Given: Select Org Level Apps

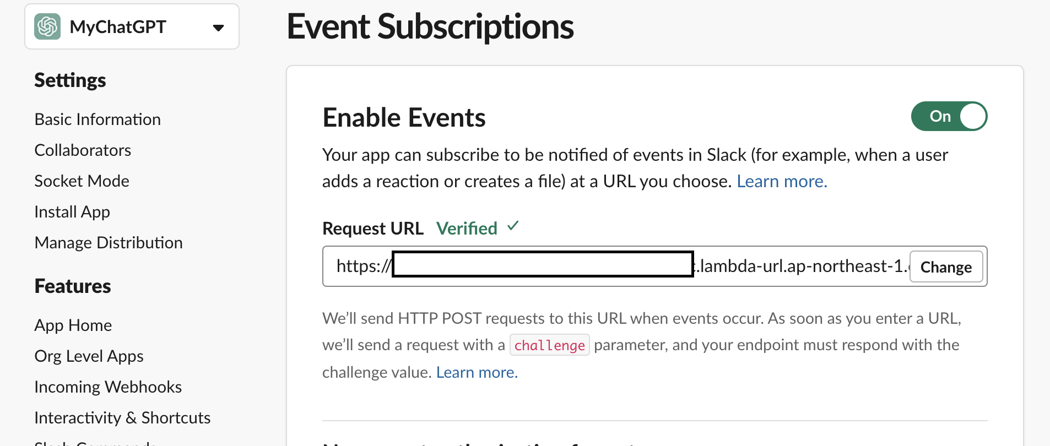Looking at the screenshot, I should tap(89, 356).
